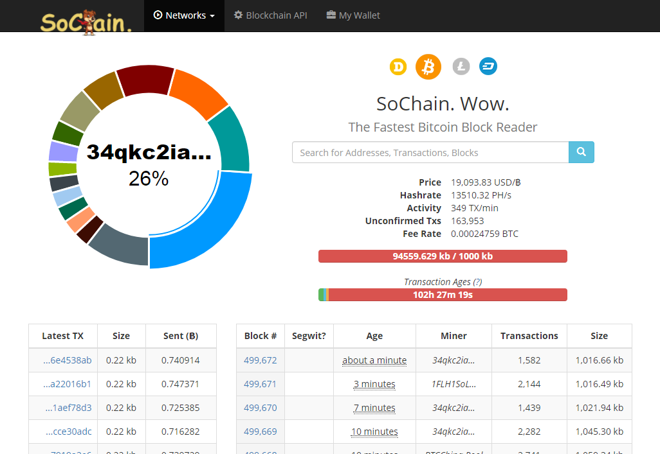
Task: Click the slate gray donut segment
Action: click(122, 246)
